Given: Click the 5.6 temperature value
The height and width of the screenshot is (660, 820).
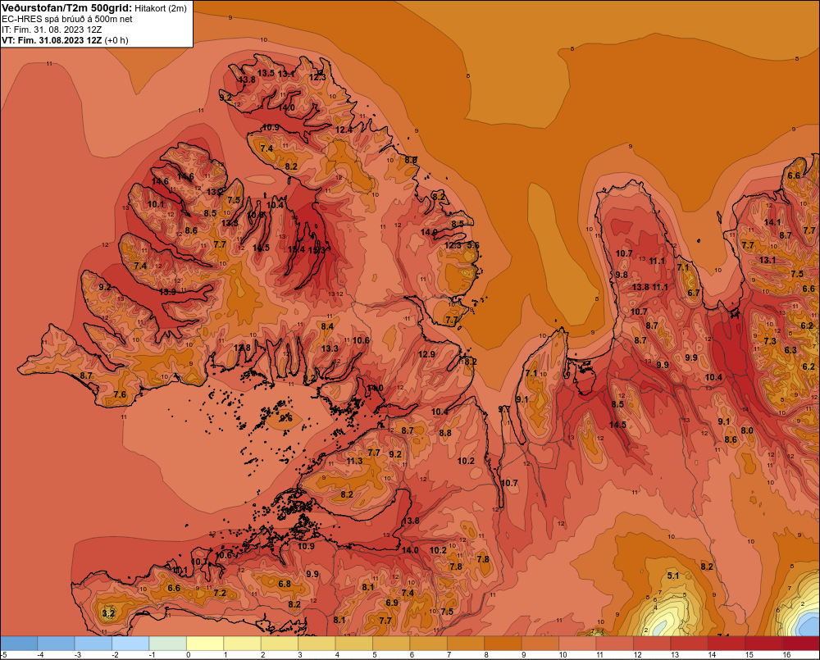Looking at the screenshot, I should pyautogui.click(x=473, y=245).
